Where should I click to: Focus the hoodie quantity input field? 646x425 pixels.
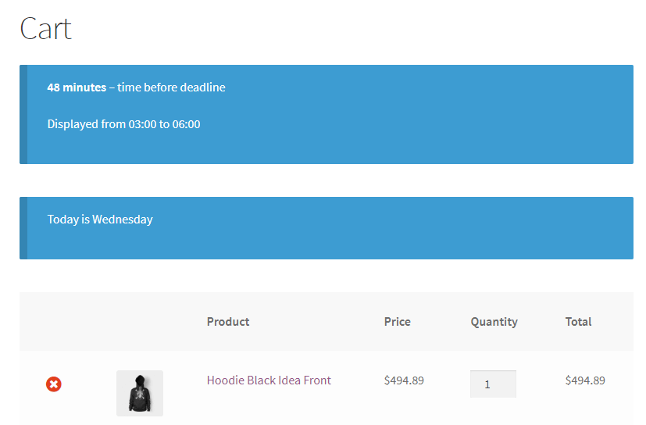point(493,384)
